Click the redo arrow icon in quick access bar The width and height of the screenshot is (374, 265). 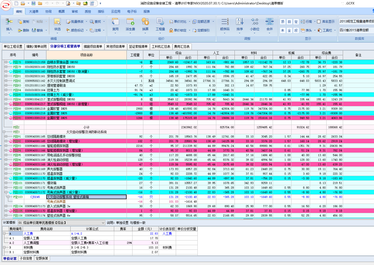click(x=57, y=3)
